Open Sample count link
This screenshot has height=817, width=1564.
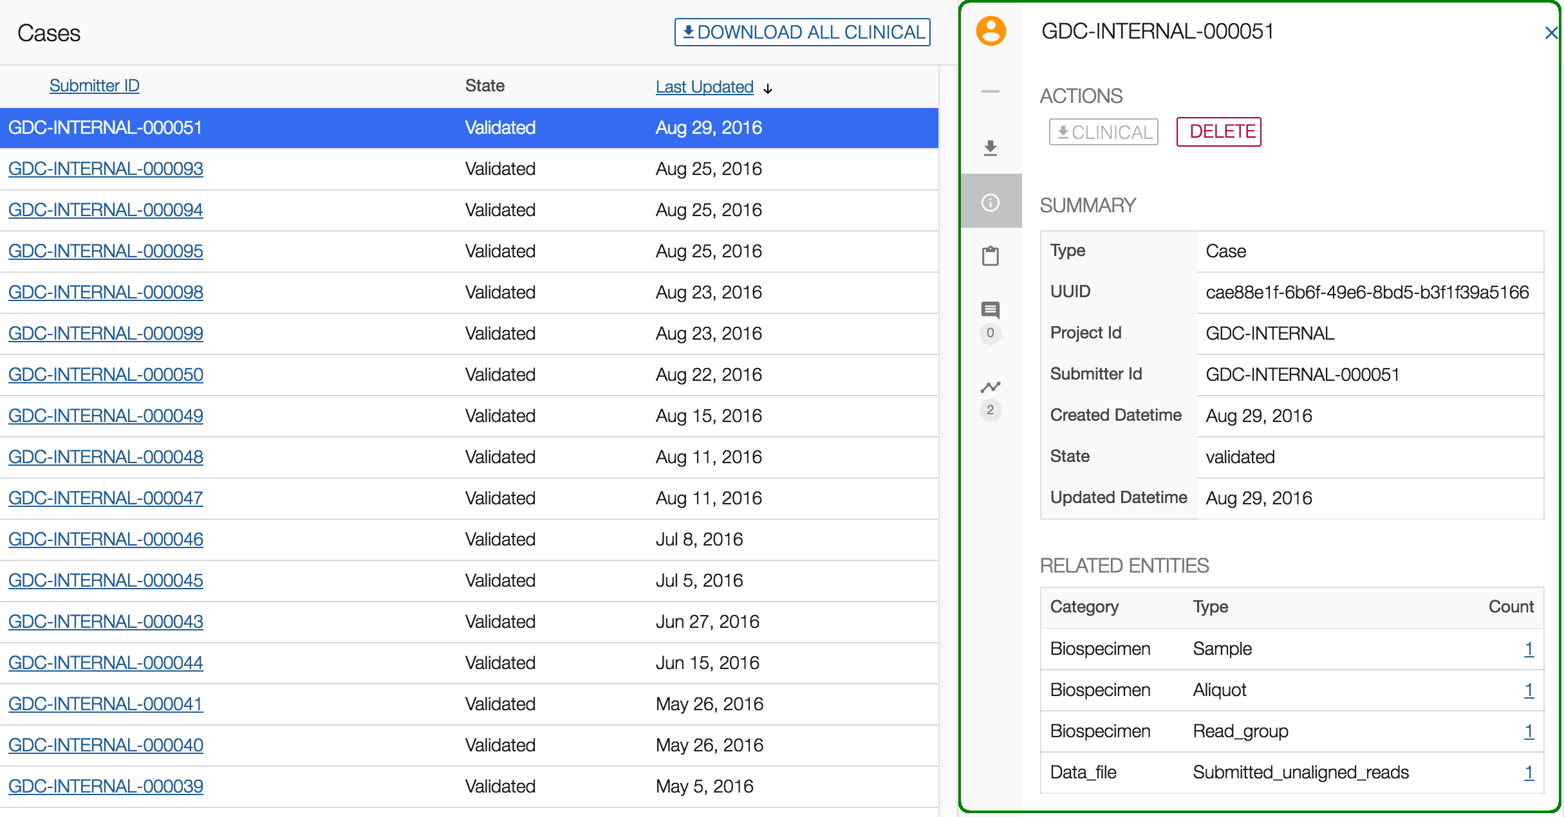[1529, 648]
